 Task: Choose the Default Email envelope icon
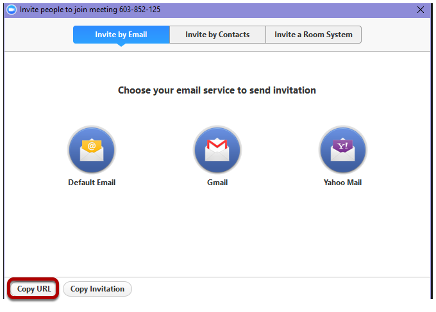coord(92,150)
